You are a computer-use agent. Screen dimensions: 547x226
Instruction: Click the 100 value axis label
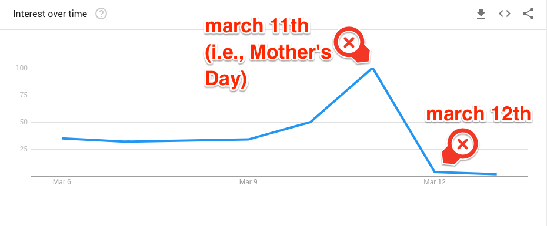[21, 68]
